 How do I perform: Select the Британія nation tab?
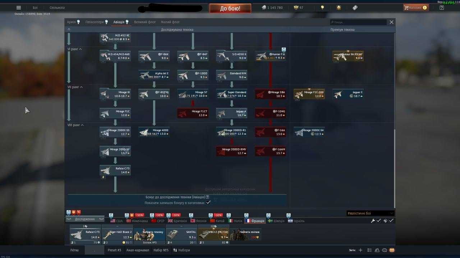178,221
